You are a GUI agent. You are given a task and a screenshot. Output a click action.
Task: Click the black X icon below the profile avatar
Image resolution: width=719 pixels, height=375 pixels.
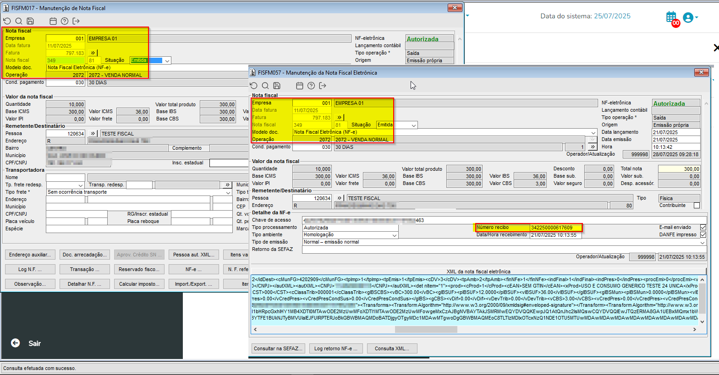[716, 48]
